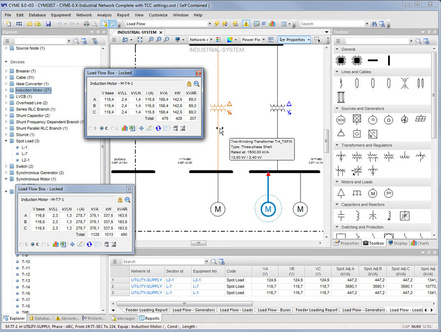This screenshot has height=332, width=441.
Task: Select the ECG source symbol in Toolbox
Action: 341,119
